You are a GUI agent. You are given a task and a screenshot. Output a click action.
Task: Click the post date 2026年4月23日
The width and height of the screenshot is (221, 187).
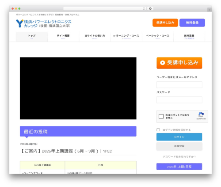tap(29, 144)
